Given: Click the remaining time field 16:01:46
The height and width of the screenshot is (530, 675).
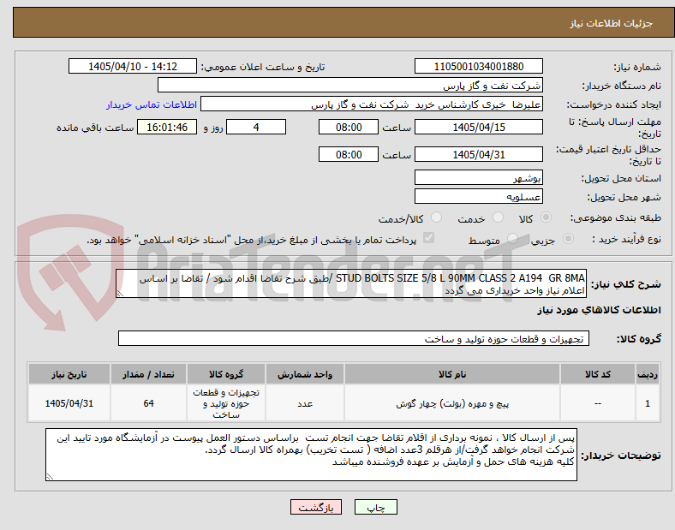Looking at the screenshot, I should click(167, 127).
